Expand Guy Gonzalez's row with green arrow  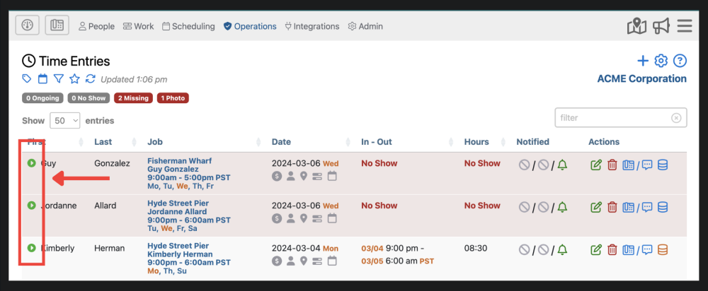(31, 163)
